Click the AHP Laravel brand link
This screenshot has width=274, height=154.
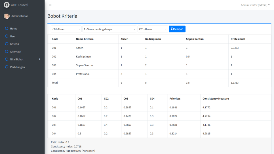tap(19, 5)
